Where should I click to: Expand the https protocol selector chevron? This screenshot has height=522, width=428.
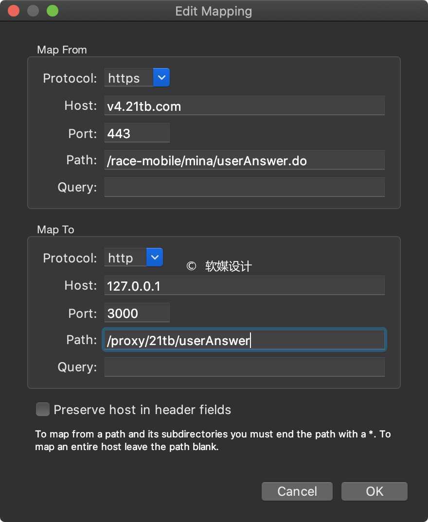pos(161,77)
